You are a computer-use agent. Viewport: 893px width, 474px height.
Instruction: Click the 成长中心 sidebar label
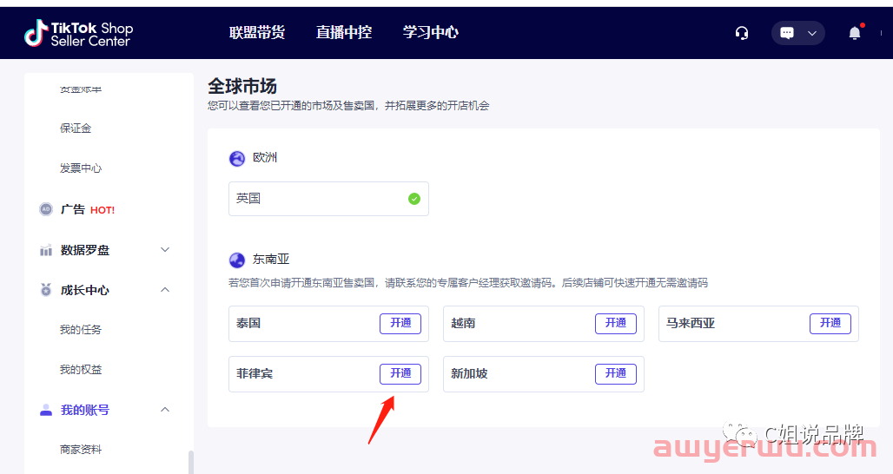tap(85, 290)
